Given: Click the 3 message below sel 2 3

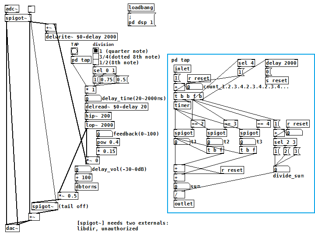Looking at the screenshot, I should pyautogui.click(x=297, y=151).
